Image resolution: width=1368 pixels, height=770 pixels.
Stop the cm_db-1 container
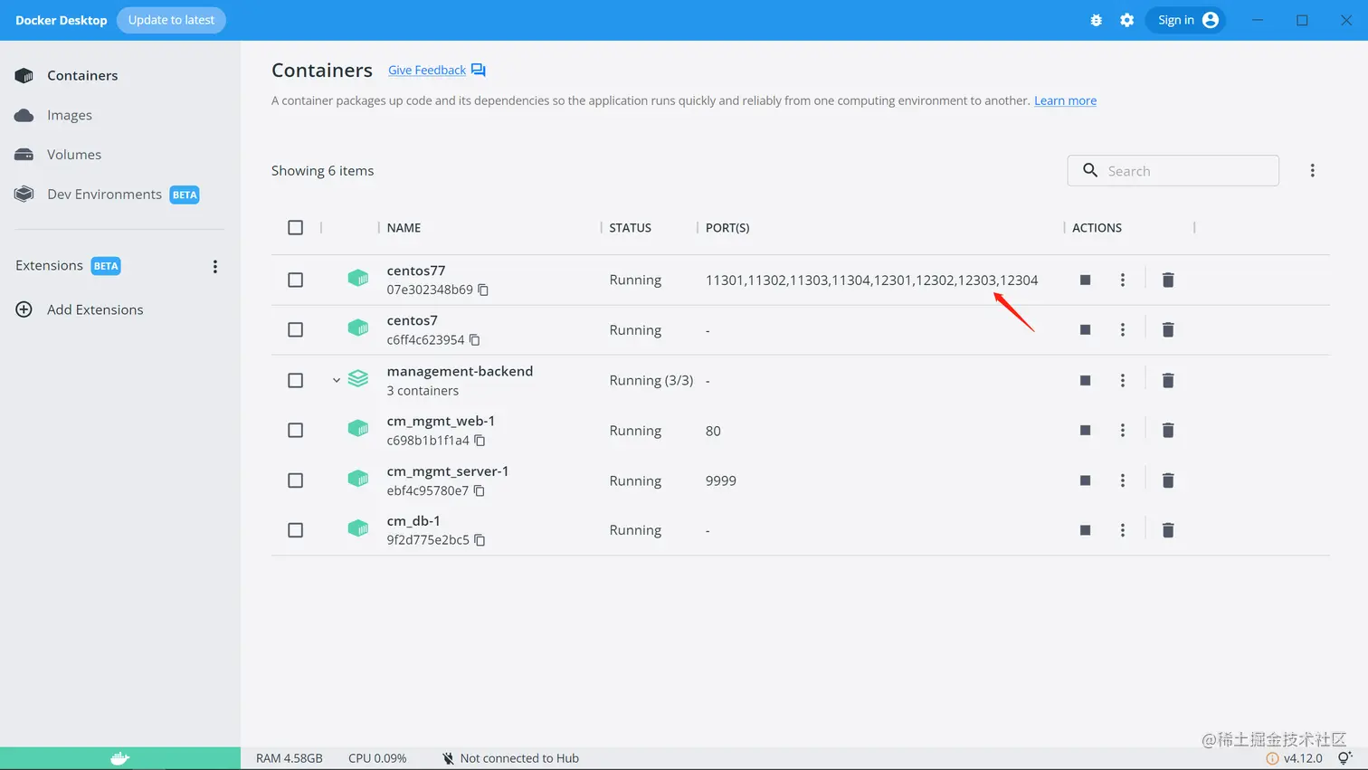[1085, 530]
